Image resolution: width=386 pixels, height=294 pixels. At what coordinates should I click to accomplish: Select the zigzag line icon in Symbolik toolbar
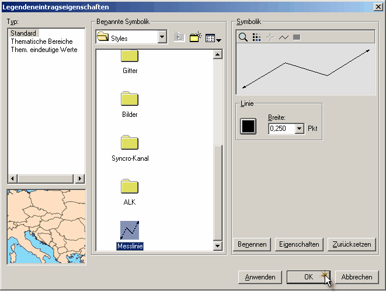[x=284, y=37]
